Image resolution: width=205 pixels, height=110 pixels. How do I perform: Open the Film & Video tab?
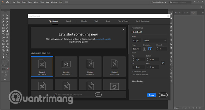coord(123,21)
